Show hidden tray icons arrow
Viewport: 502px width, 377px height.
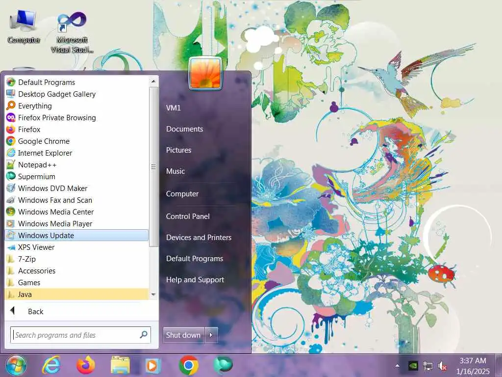coord(397,366)
